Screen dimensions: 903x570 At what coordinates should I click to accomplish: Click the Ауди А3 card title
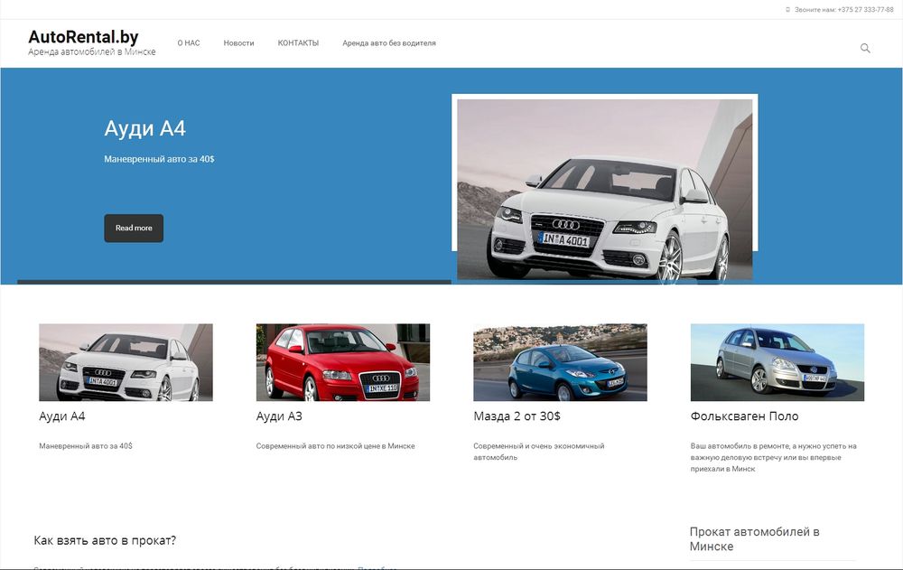click(x=279, y=416)
